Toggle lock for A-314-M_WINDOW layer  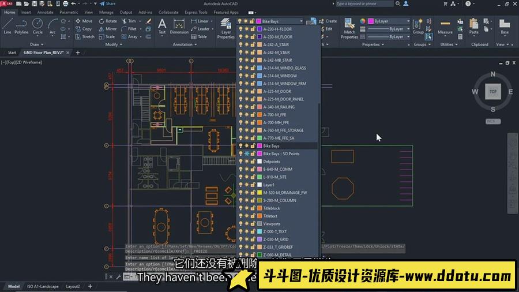click(x=253, y=76)
